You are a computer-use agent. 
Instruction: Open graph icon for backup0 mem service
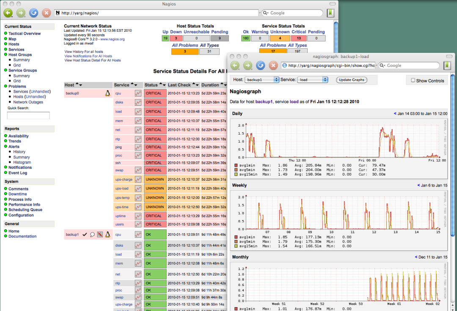pos(138,121)
